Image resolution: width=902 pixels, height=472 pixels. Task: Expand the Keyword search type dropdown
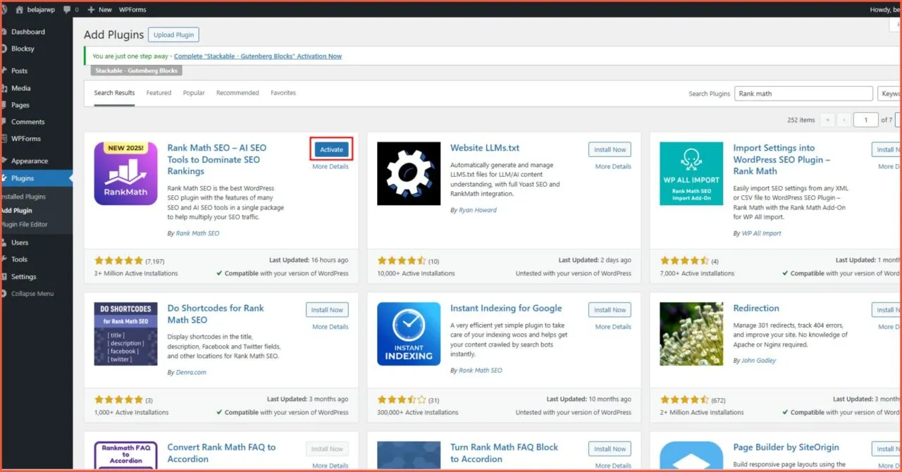[x=889, y=94]
